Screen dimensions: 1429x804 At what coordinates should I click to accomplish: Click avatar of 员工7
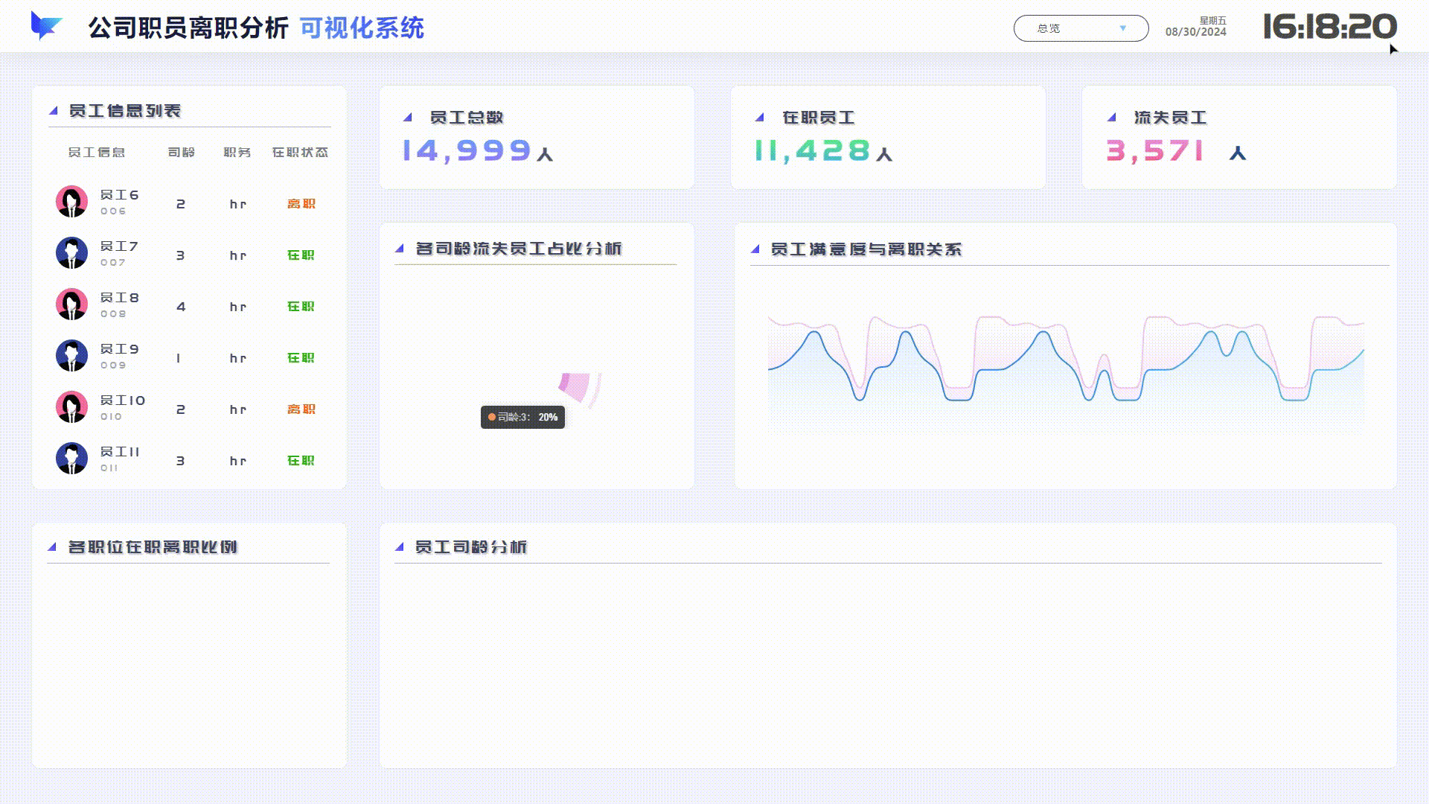(x=71, y=253)
